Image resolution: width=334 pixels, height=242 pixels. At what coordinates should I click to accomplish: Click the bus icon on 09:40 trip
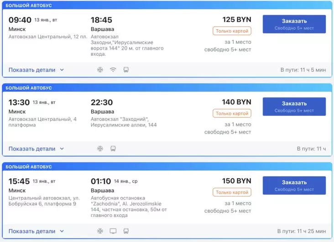pos(126,70)
